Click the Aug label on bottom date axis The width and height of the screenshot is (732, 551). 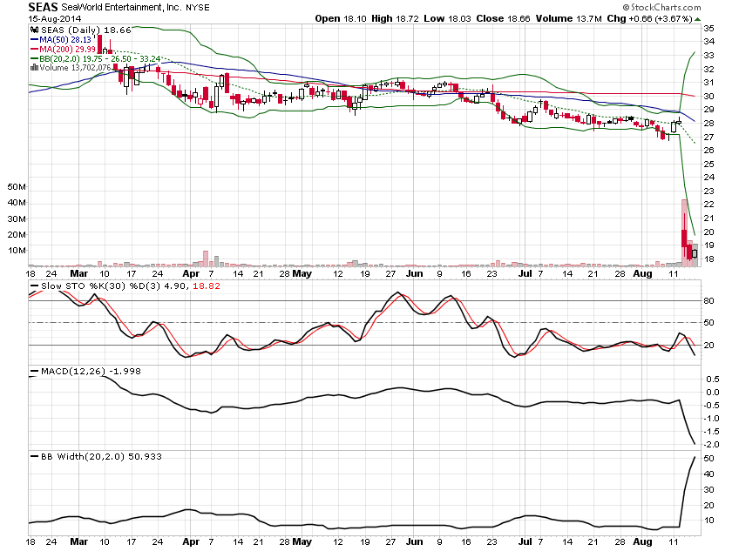642,541
